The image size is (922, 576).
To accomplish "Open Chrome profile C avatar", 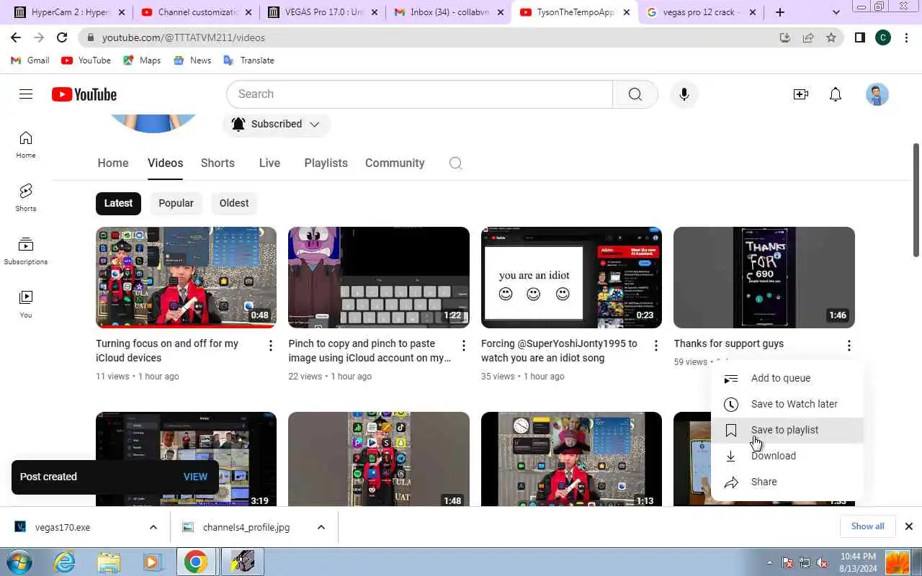I will (x=883, y=37).
